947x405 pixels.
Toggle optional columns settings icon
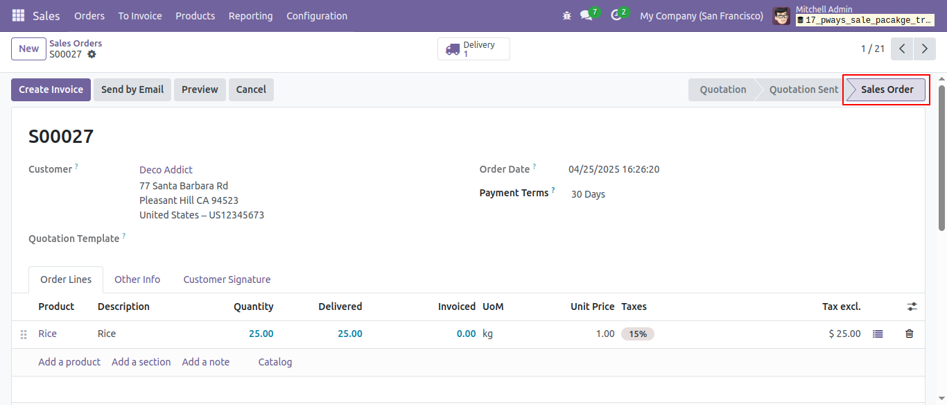pyautogui.click(x=912, y=307)
